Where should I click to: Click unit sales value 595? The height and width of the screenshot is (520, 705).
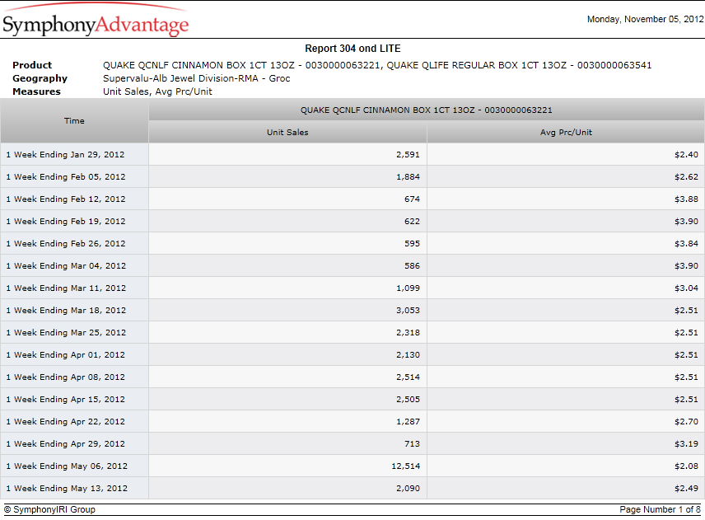click(x=412, y=243)
